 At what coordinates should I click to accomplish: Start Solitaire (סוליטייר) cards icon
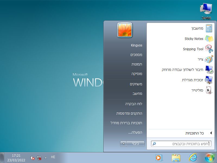tap(209, 90)
